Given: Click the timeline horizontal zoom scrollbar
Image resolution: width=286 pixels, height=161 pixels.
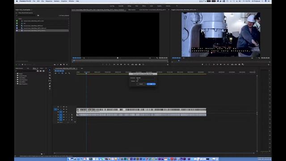Looking at the screenshot, I should (154, 153).
